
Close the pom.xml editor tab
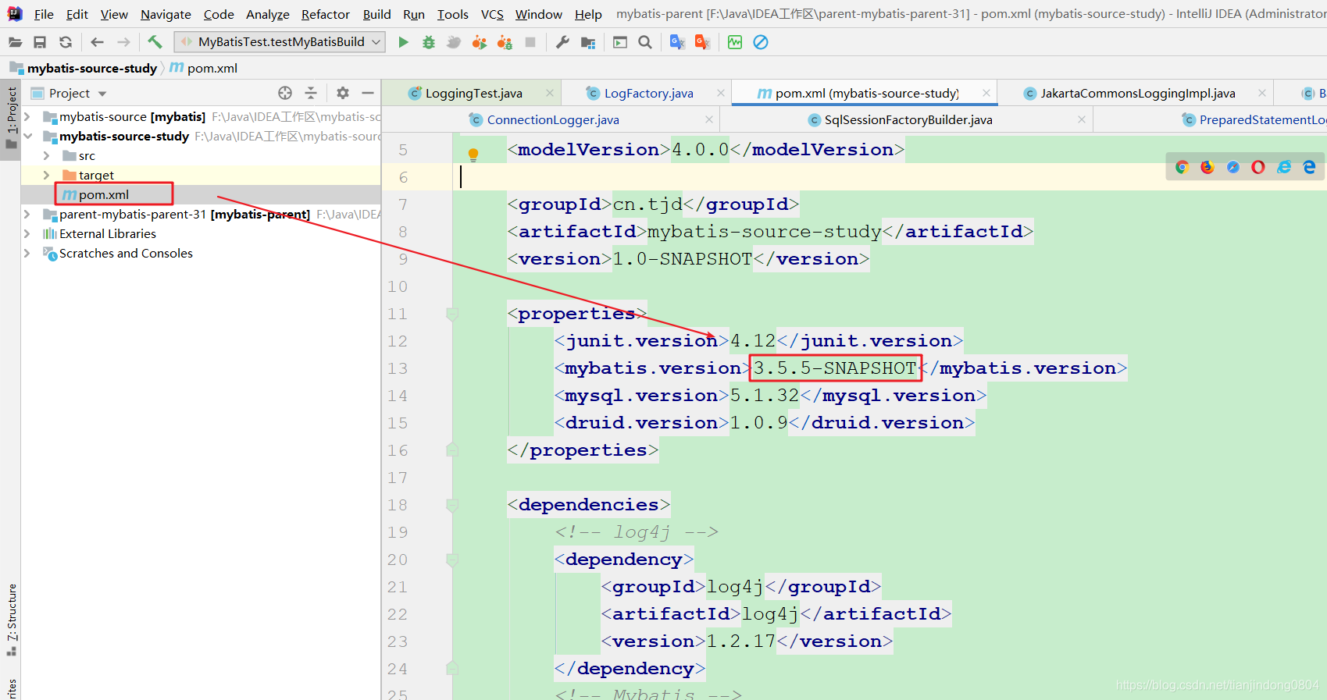[986, 93]
